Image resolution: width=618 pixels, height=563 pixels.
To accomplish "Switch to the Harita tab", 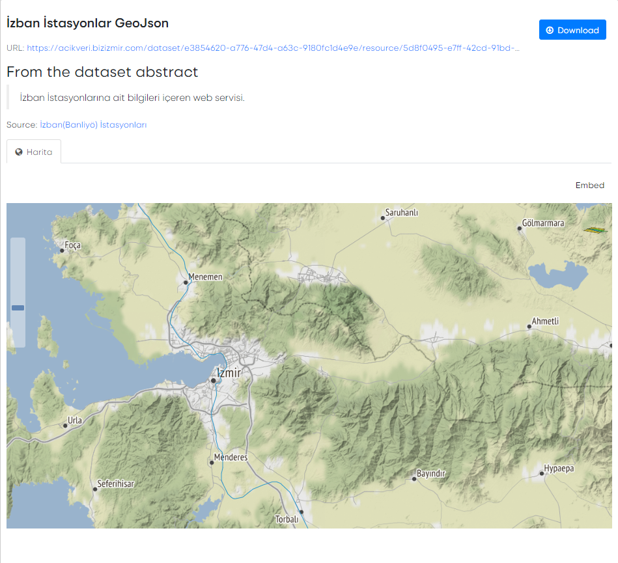I will point(34,152).
